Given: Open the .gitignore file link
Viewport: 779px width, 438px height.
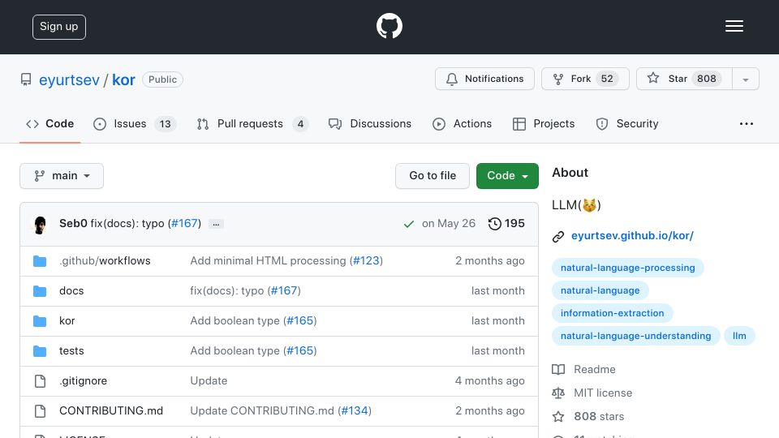Looking at the screenshot, I should point(83,381).
